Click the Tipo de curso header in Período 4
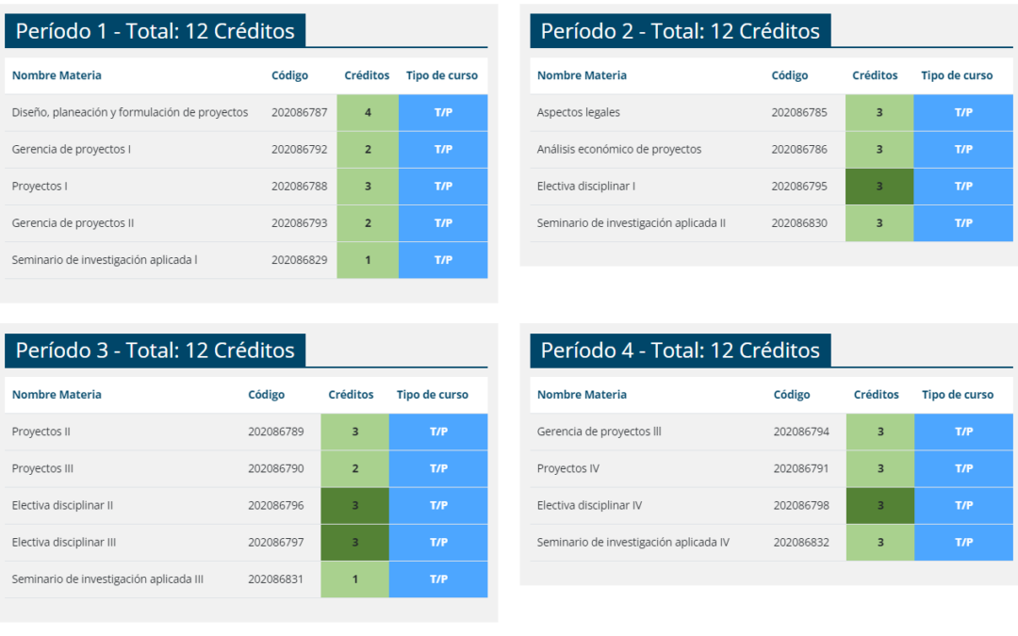The image size is (1018, 636). pyautogui.click(x=958, y=395)
